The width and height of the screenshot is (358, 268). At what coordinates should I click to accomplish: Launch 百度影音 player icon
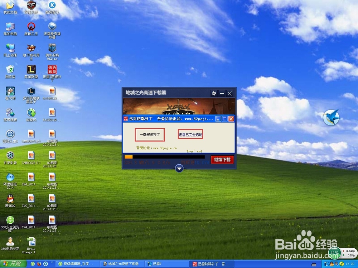pyautogui.click(x=10, y=158)
